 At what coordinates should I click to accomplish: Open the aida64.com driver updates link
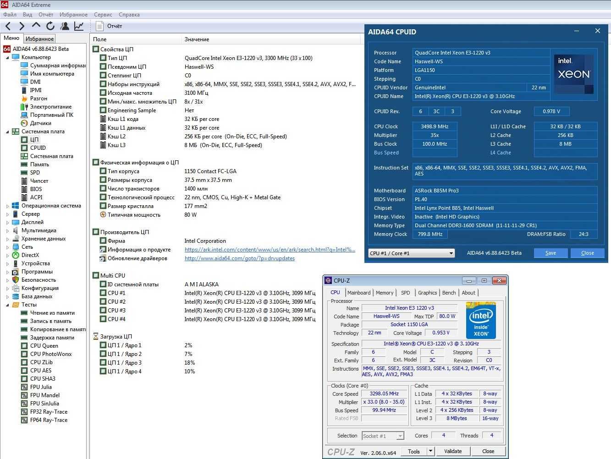240,258
